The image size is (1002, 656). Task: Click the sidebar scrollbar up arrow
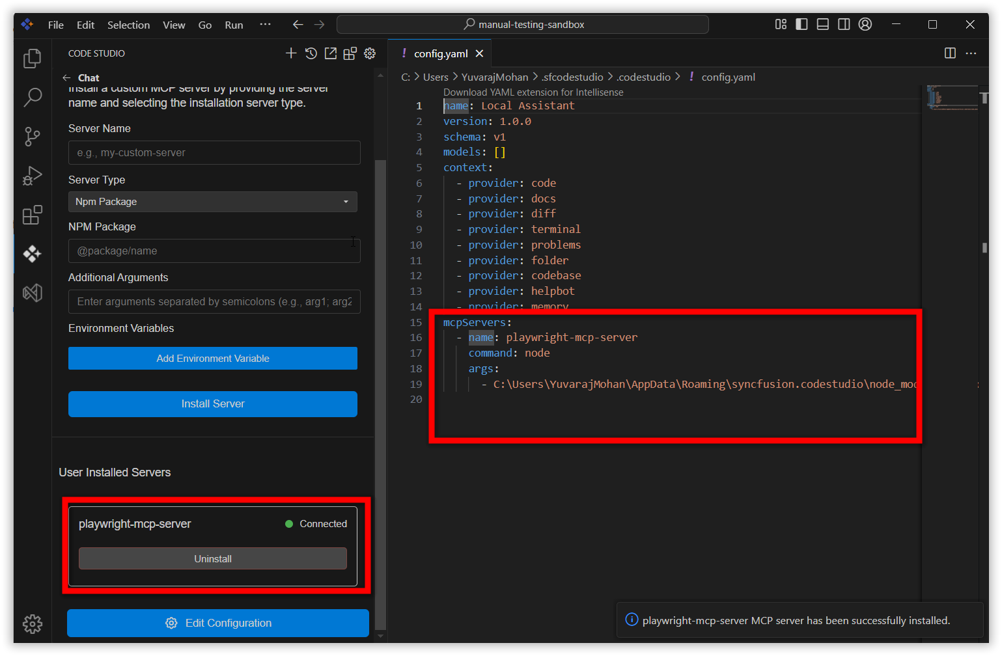pos(381,75)
